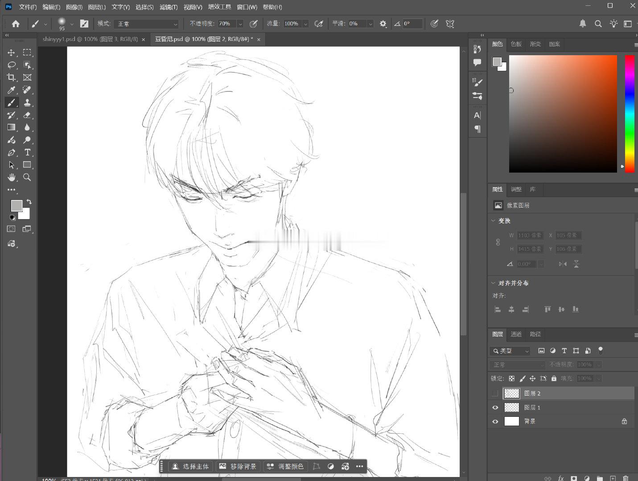
Task: Open the 色板 panel tab
Action: [x=516, y=44]
